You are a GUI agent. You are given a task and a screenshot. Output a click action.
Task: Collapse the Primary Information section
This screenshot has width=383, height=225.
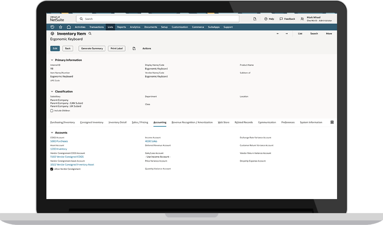pyautogui.click(x=52, y=60)
